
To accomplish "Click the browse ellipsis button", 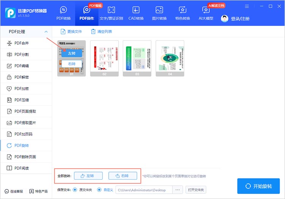I will (x=177, y=190).
